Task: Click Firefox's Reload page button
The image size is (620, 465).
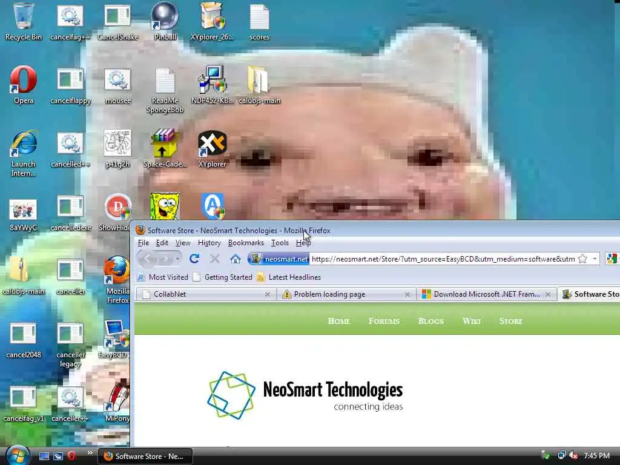Action: [194, 259]
